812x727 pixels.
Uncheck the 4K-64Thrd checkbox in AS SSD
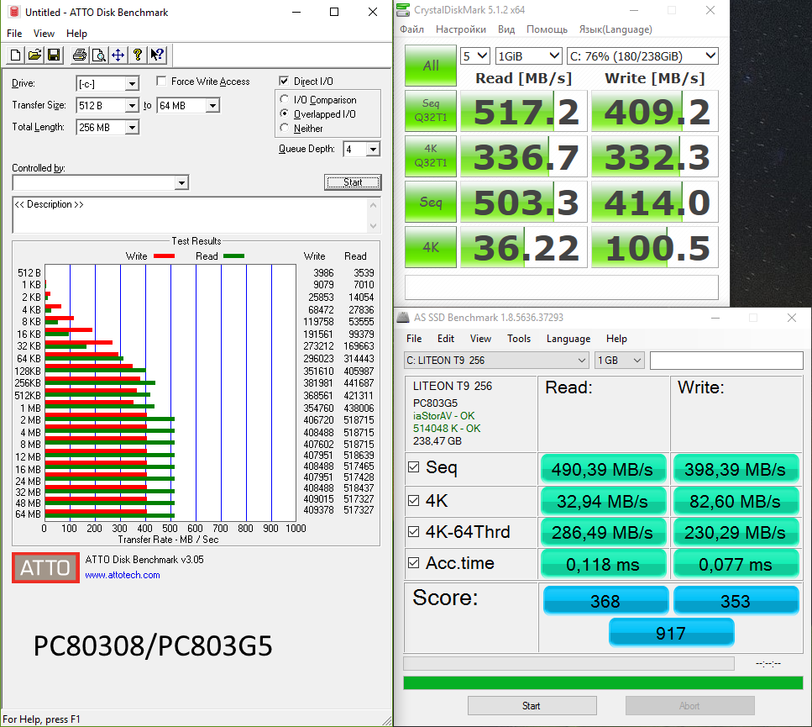(413, 531)
